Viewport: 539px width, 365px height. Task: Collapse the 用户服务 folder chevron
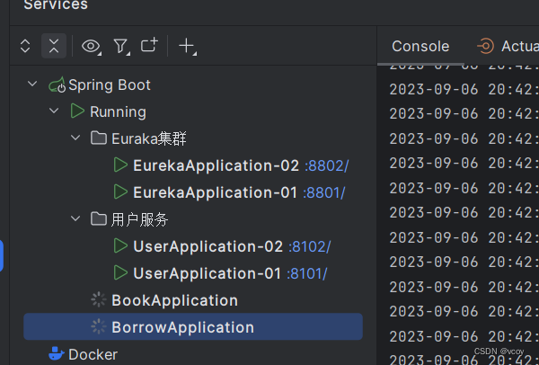pos(76,219)
